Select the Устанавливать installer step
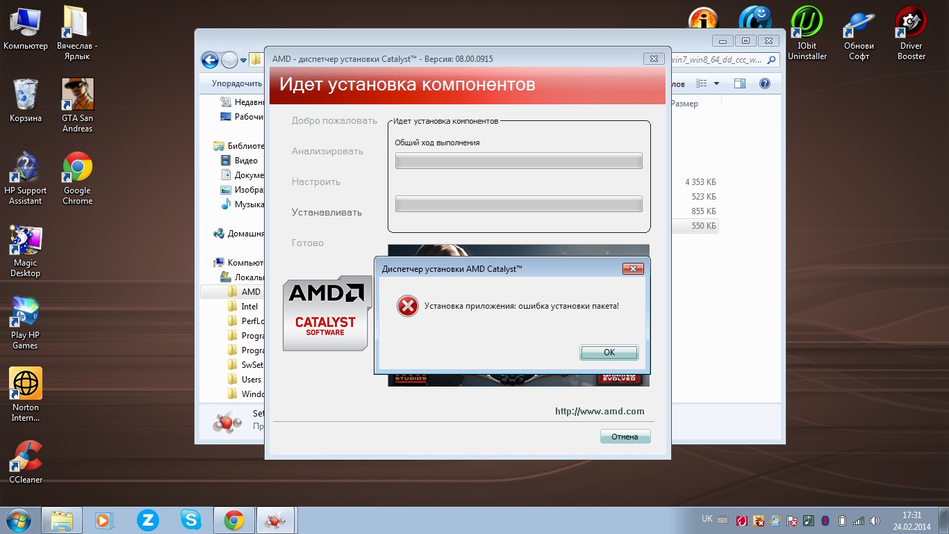Image resolution: width=949 pixels, height=534 pixels. (x=327, y=212)
